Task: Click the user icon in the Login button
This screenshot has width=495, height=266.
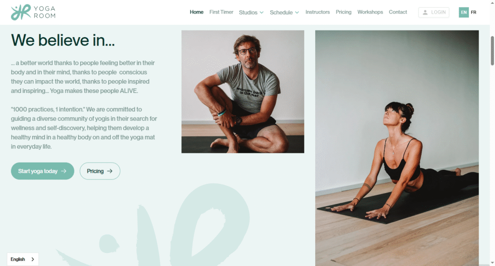Action: click(425, 12)
